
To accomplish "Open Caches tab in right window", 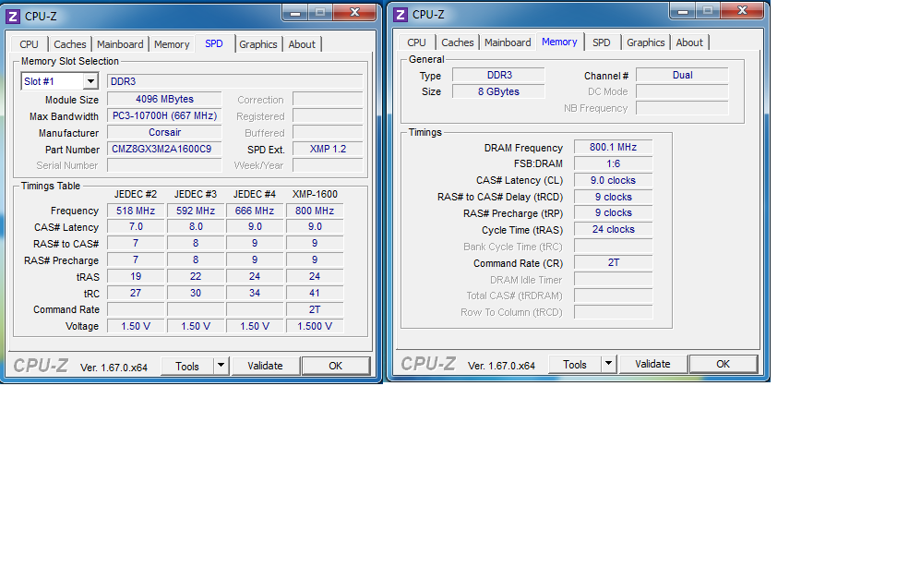I will (x=458, y=42).
